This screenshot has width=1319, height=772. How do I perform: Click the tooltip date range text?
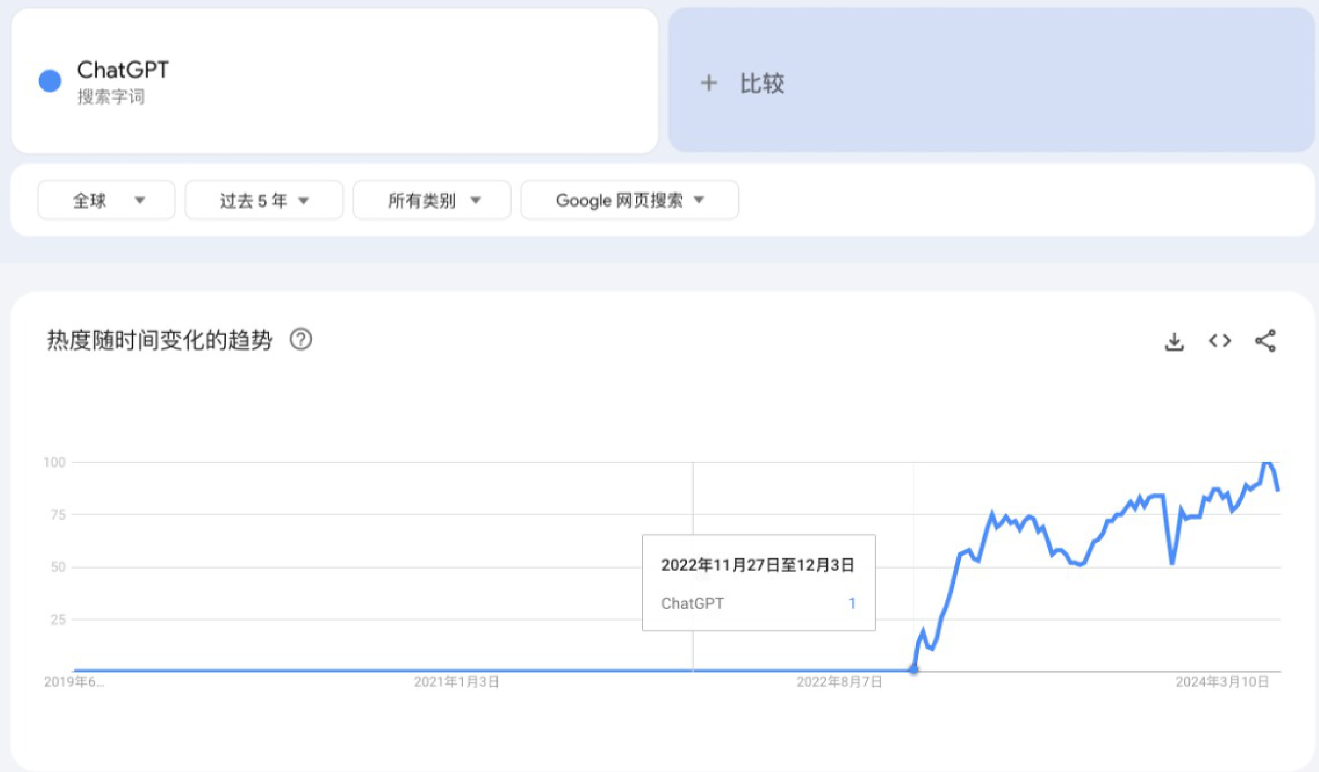(x=758, y=565)
